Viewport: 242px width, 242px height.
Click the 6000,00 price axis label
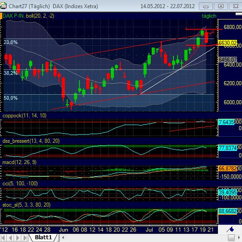(232, 102)
